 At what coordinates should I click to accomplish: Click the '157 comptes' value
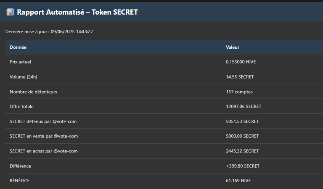point(239,92)
